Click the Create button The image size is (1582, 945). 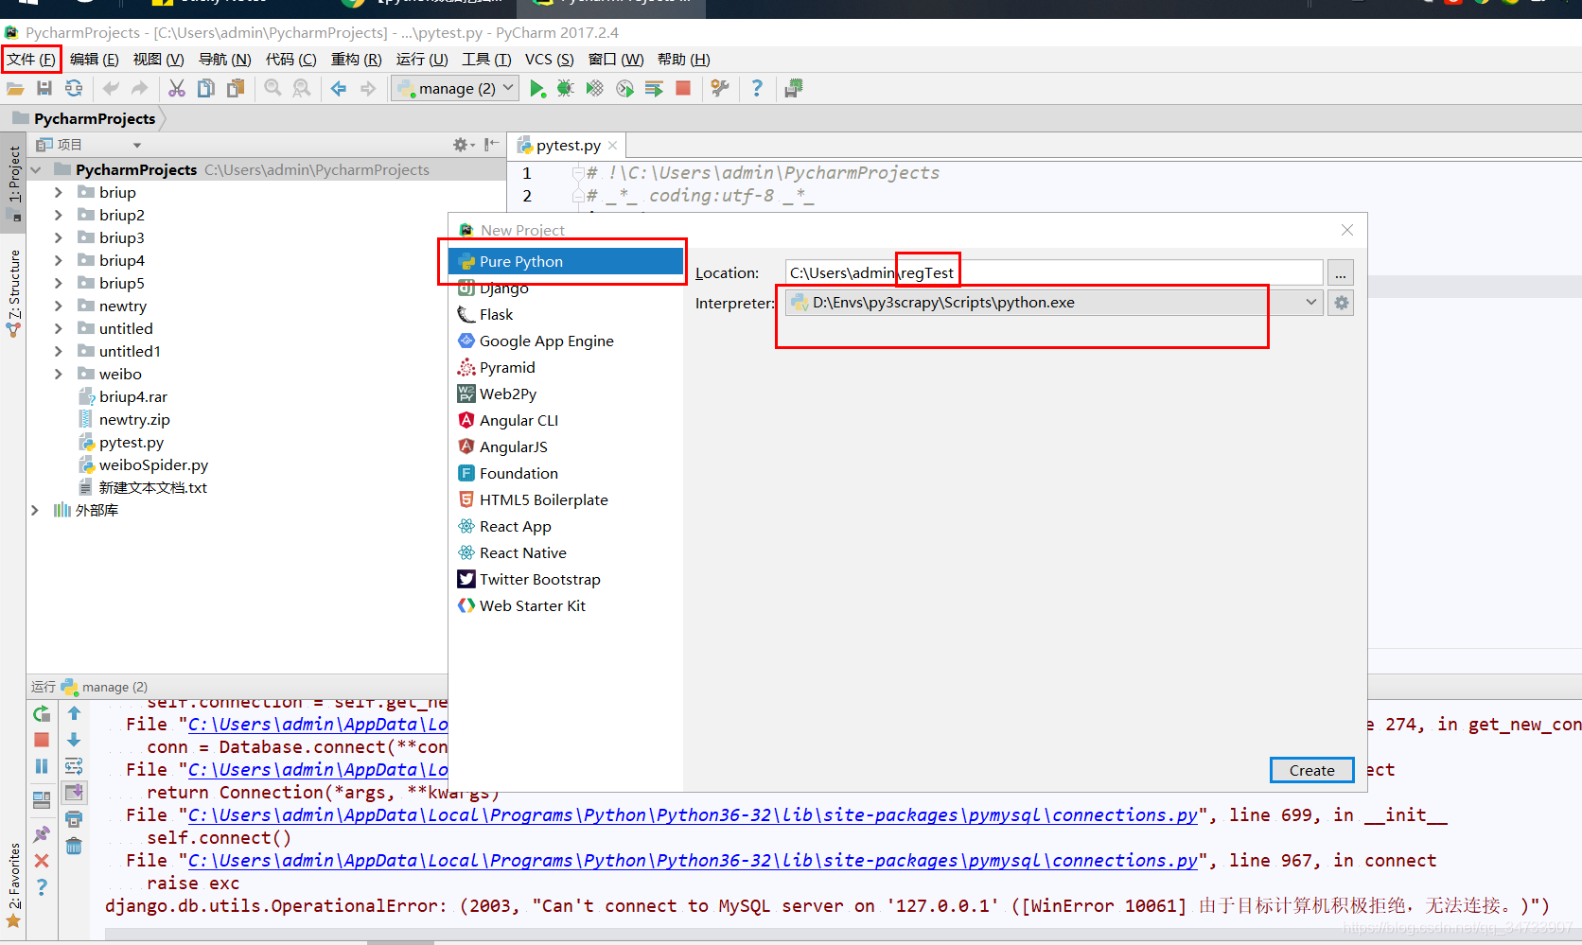point(1311,770)
